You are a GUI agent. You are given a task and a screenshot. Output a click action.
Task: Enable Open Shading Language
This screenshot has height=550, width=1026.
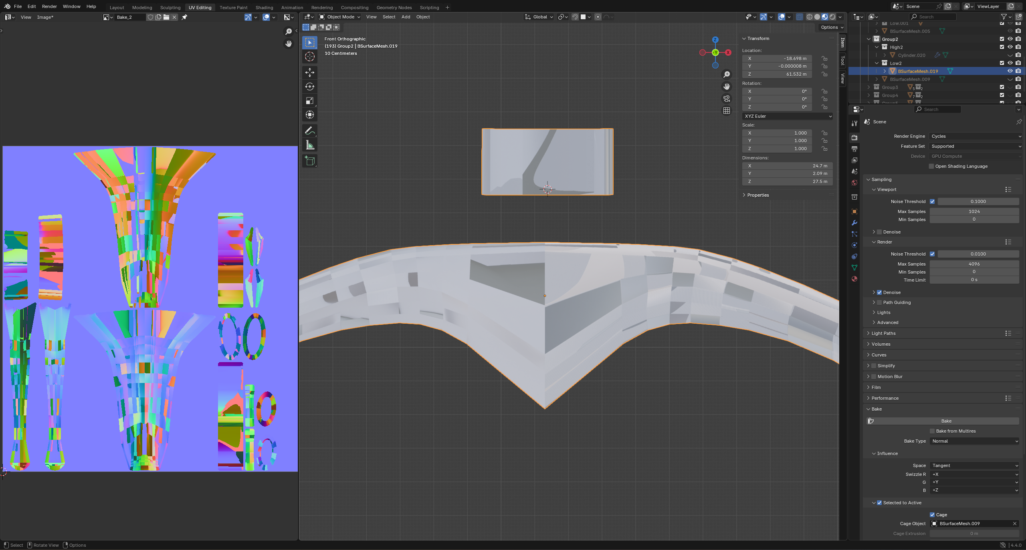931,166
